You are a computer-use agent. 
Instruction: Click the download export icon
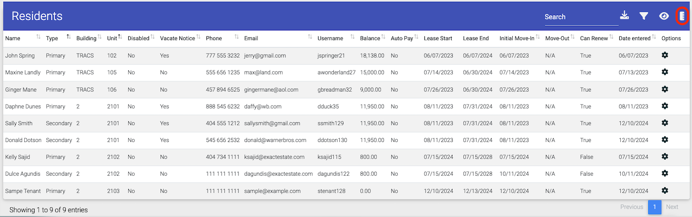click(x=624, y=16)
